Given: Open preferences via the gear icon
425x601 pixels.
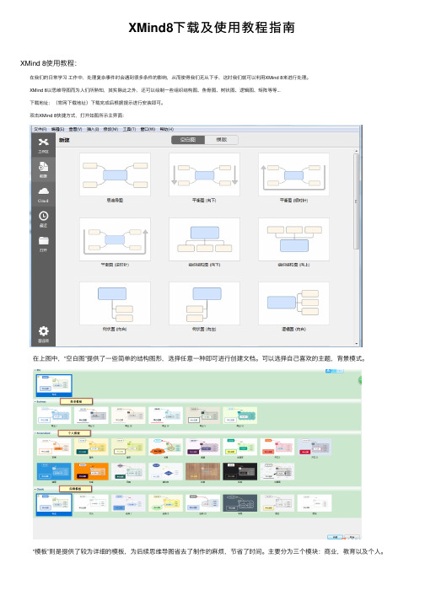Looking at the screenshot, I should (43, 334).
